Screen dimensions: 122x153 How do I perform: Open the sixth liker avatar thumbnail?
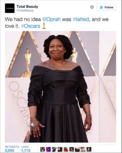pyautogui.click(x=71, y=149)
